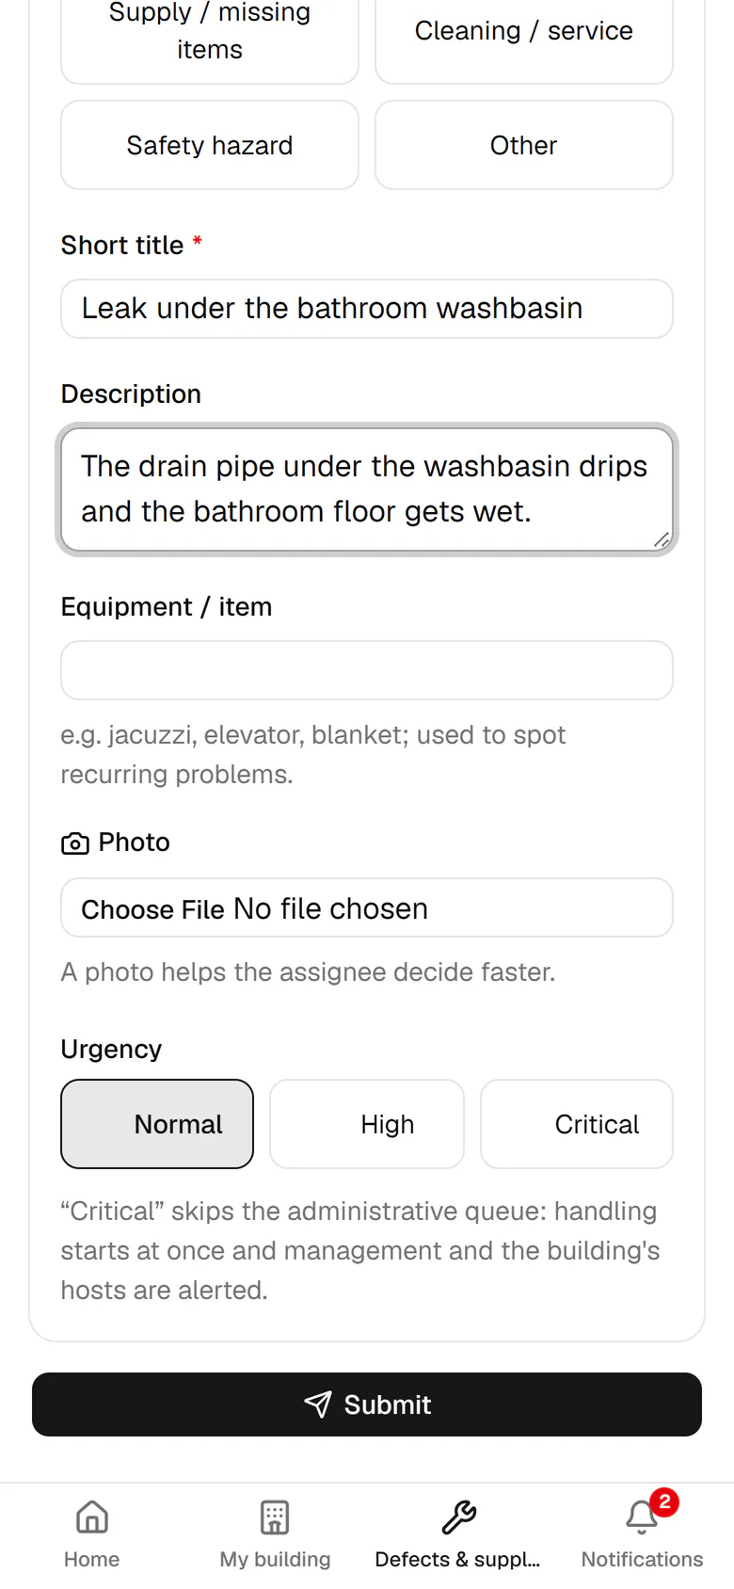Image resolution: width=734 pixels, height=1589 pixels.
Task: Set urgency to Critical
Action: (x=577, y=1124)
